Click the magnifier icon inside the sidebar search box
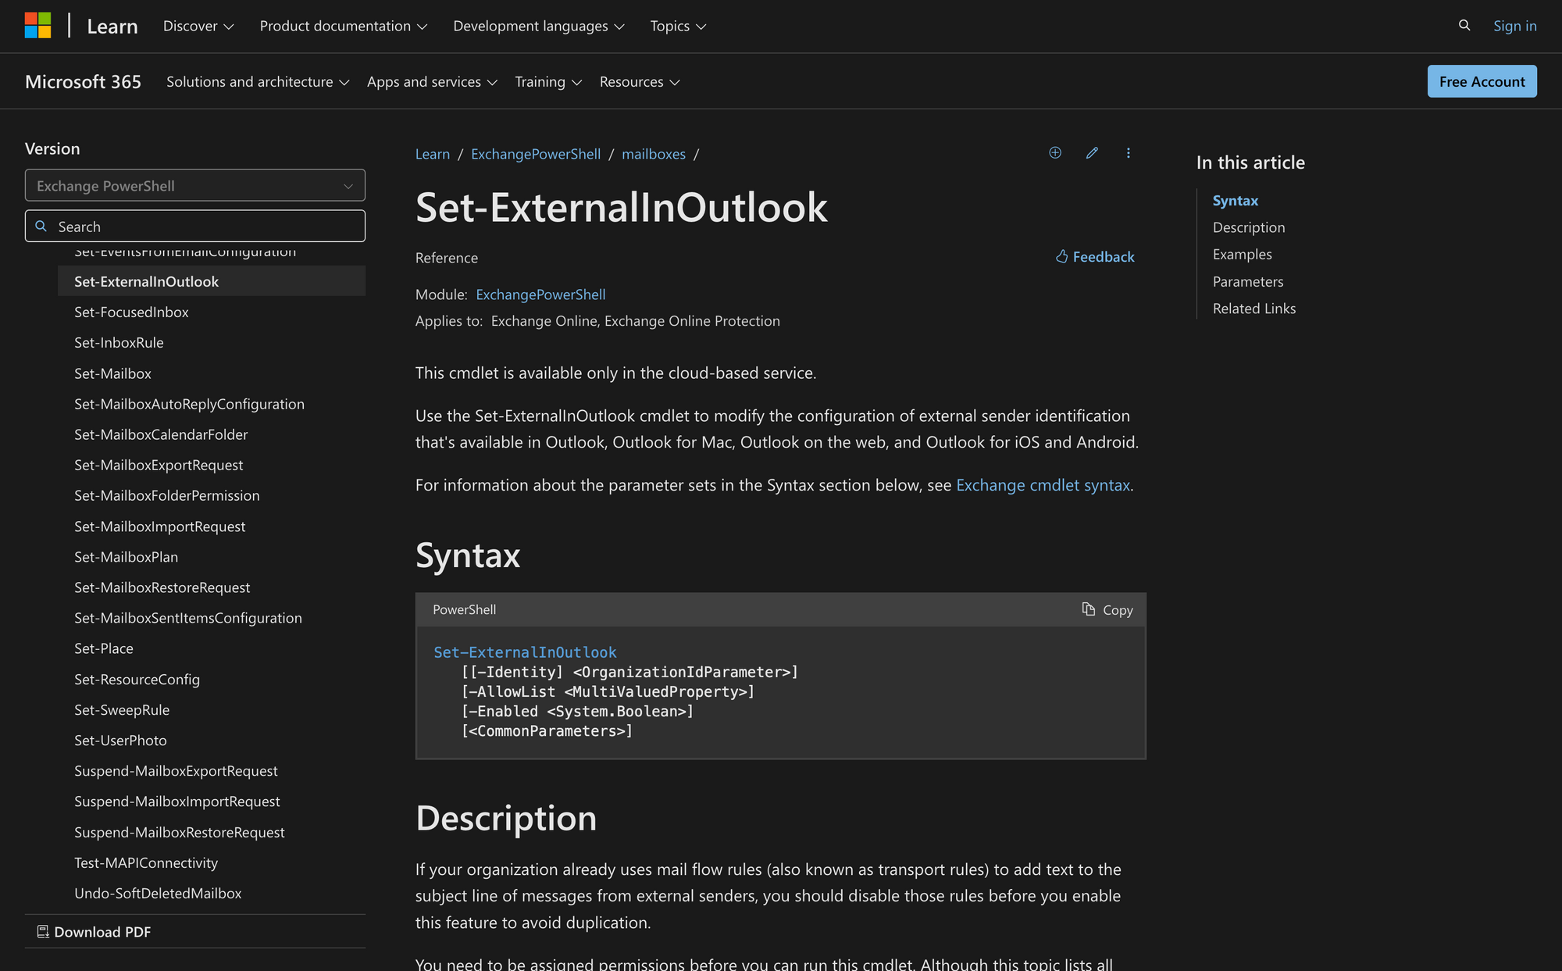Viewport: 1562px width, 971px height. coord(41,226)
